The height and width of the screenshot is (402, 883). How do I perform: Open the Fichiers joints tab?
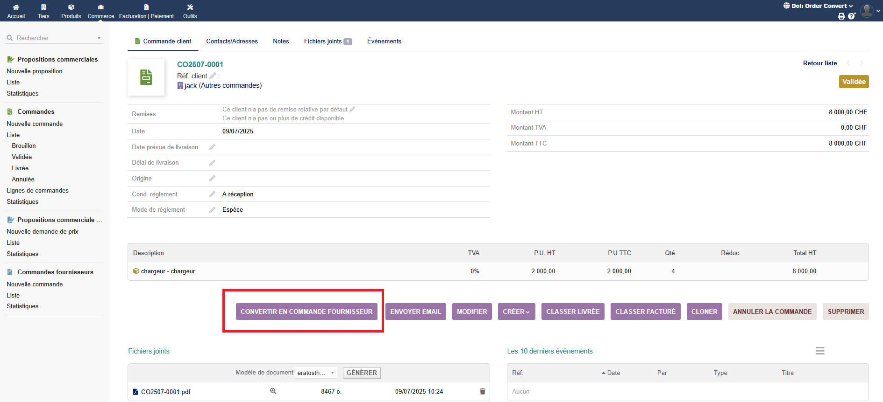point(327,42)
